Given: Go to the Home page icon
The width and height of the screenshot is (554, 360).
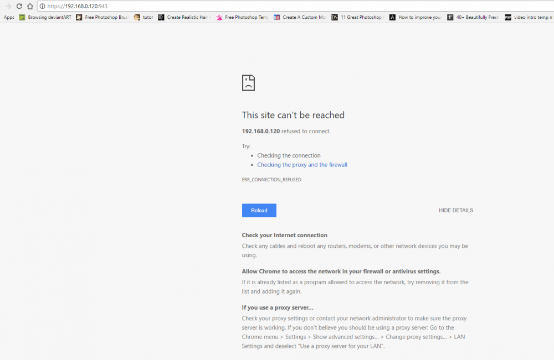Looking at the screenshot, I should point(30,6).
